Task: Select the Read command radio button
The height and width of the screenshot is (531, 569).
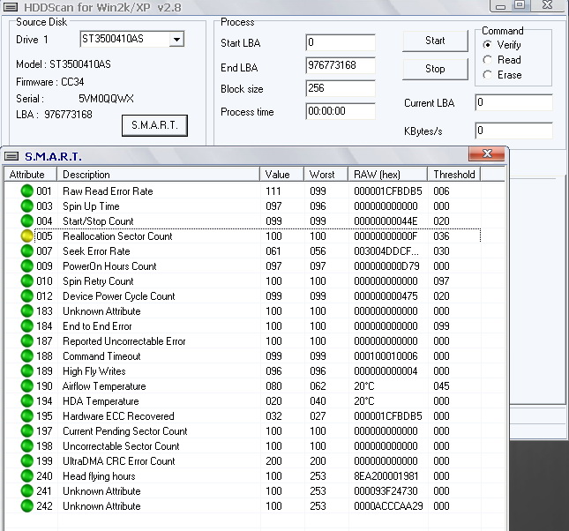Action: [487, 60]
